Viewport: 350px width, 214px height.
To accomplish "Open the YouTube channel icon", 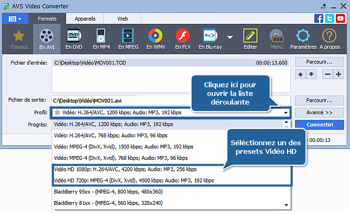I will (340, 18).
